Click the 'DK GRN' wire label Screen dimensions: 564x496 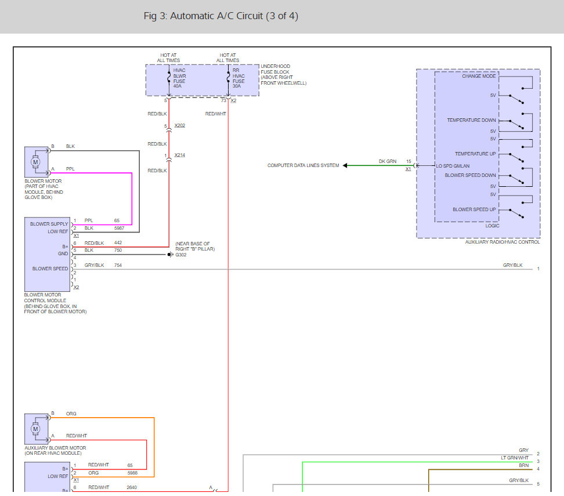coord(388,161)
